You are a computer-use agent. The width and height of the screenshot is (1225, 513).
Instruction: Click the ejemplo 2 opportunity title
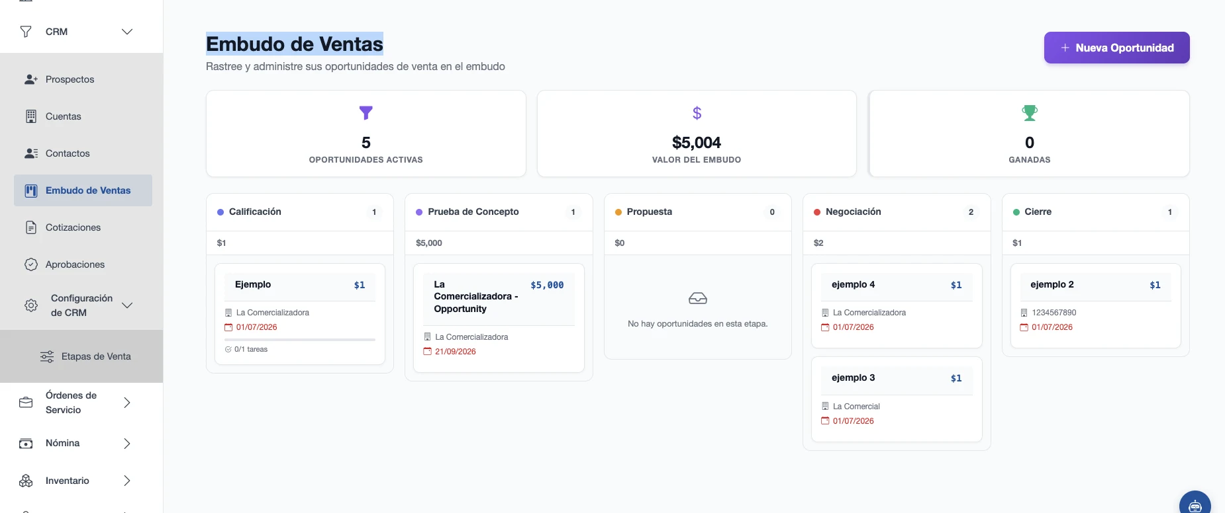pos(1052,284)
